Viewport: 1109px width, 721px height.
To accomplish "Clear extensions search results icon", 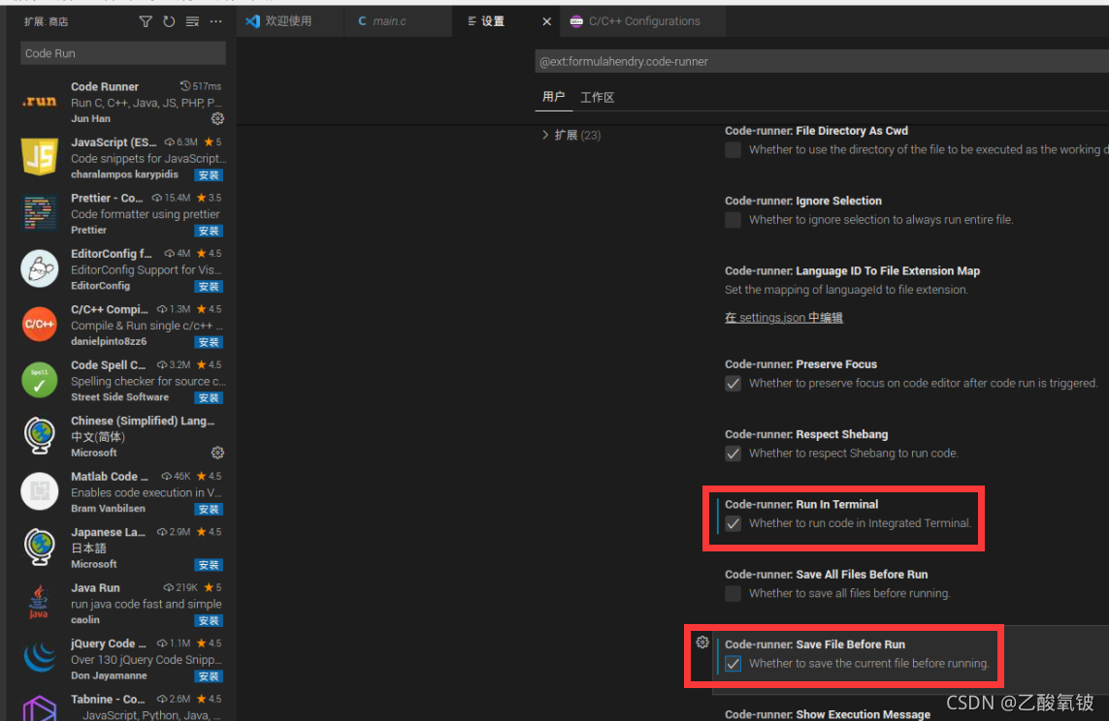I will [192, 22].
